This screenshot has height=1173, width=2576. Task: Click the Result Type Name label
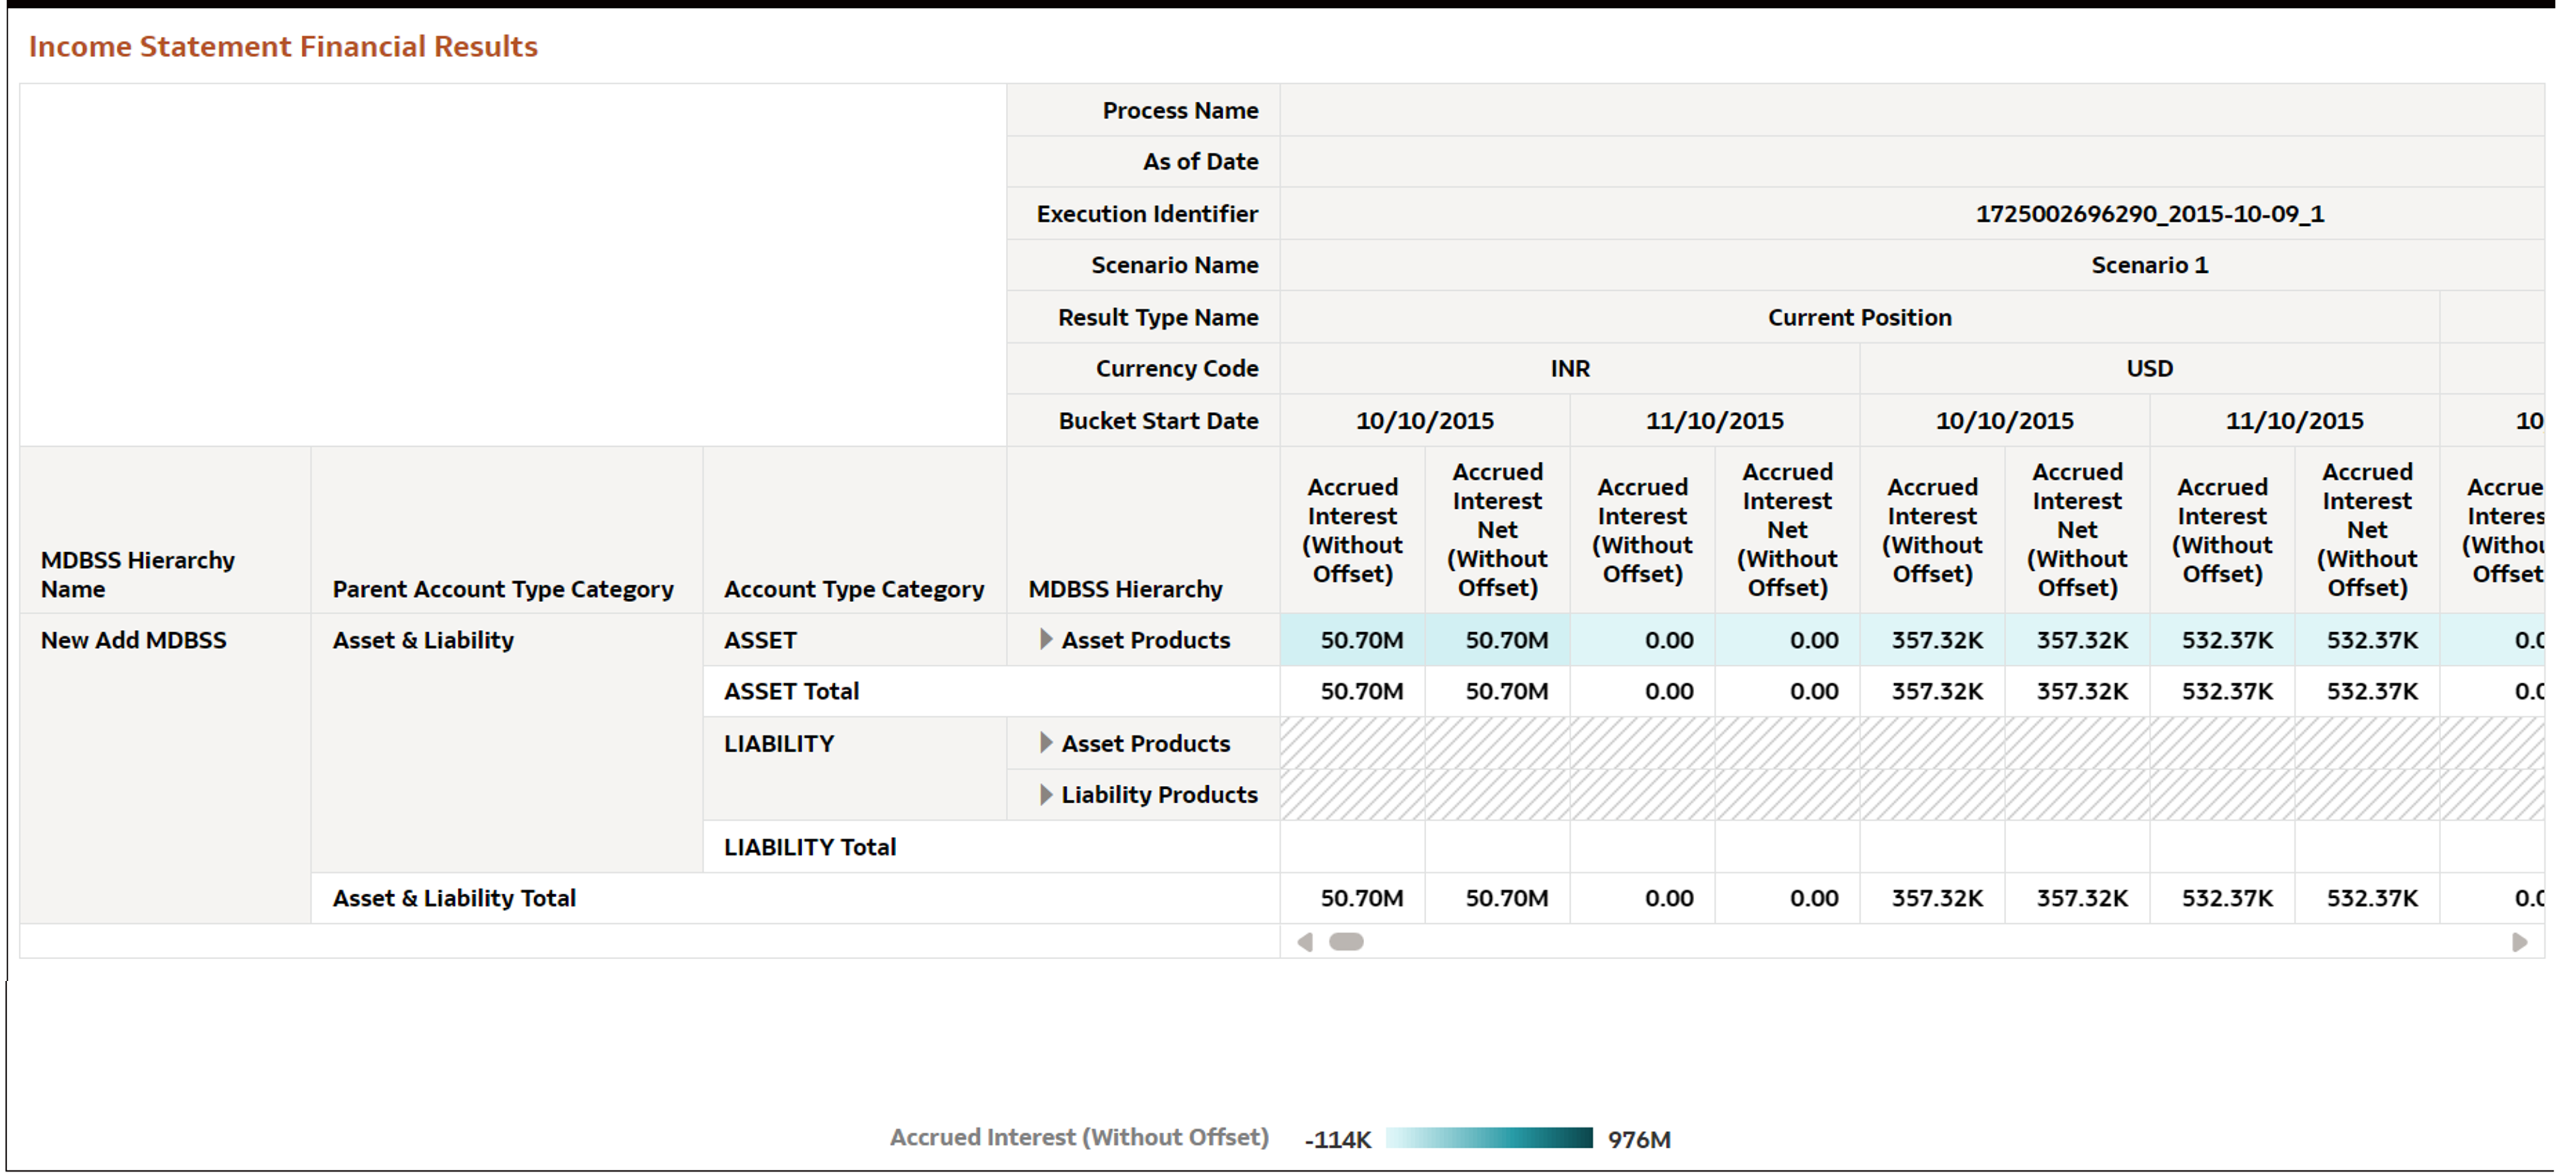[x=1158, y=317]
